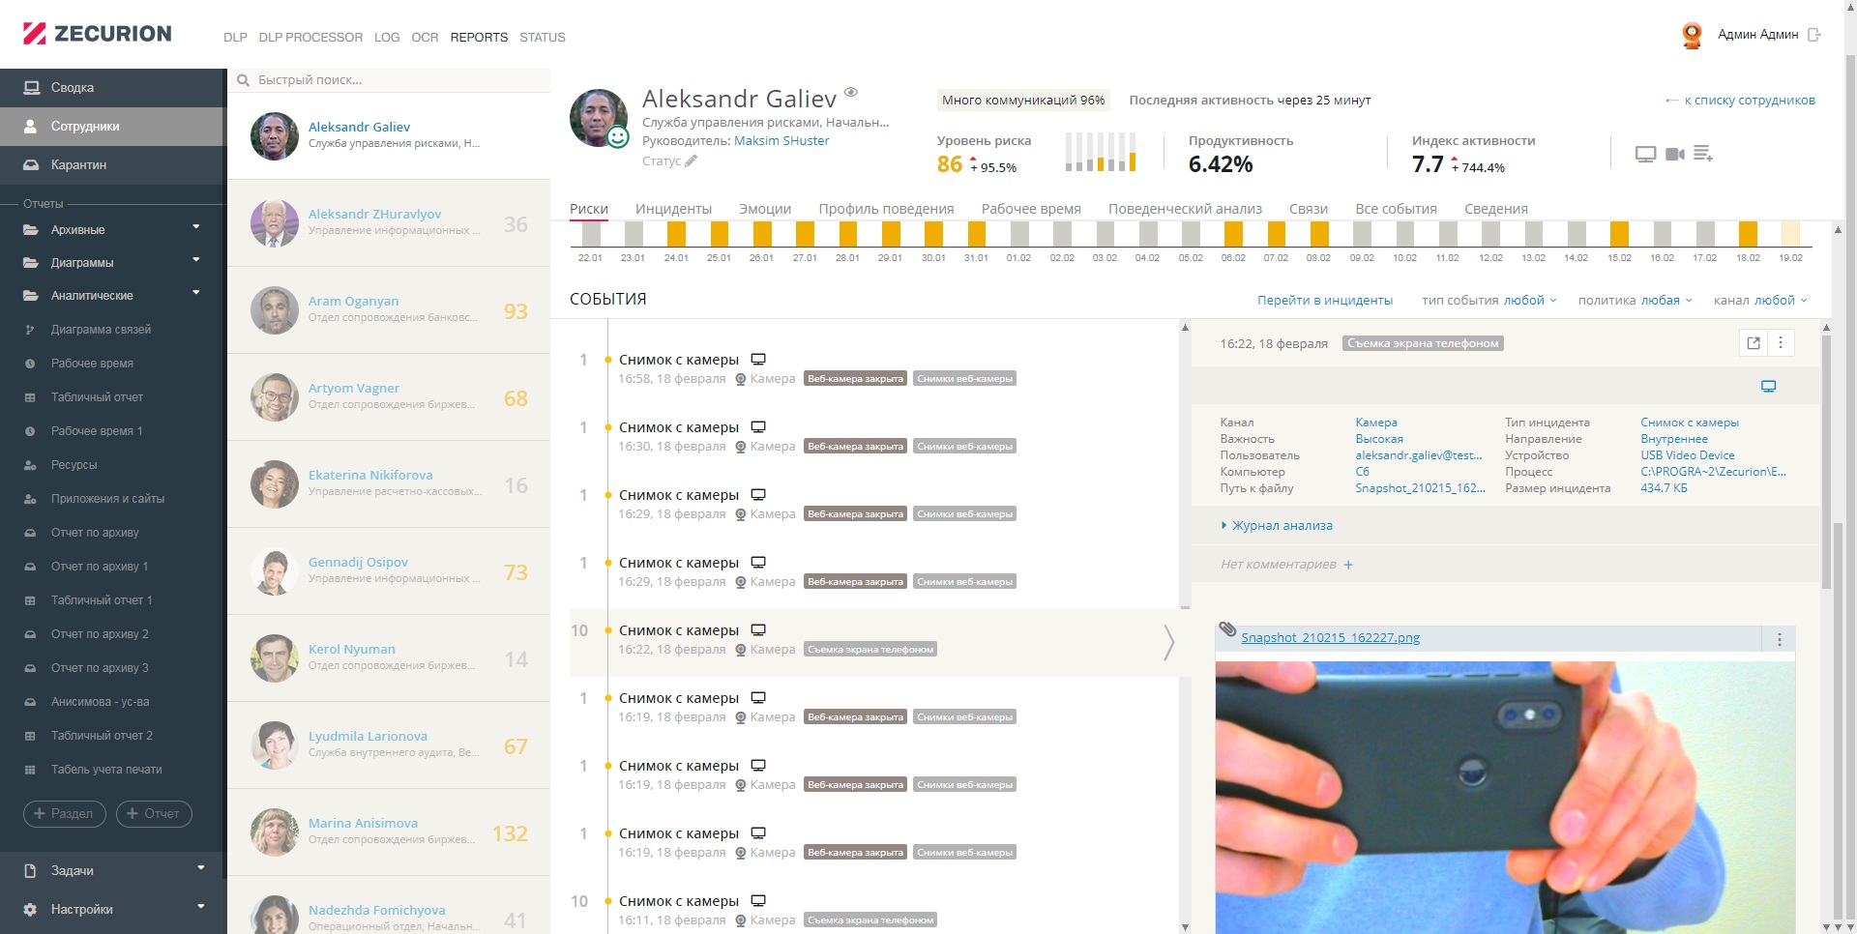Click the monitor icon of the 16:22 event
The image size is (1857, 934).
point(758,630)
